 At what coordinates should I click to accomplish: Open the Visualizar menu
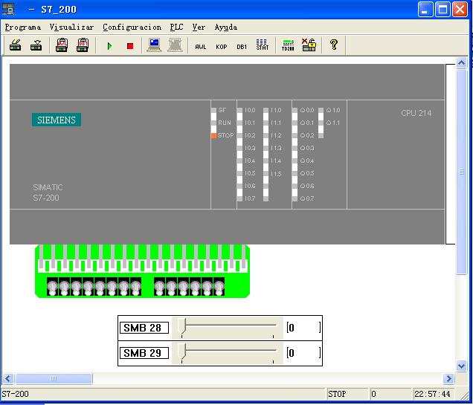tap(71, 27)
